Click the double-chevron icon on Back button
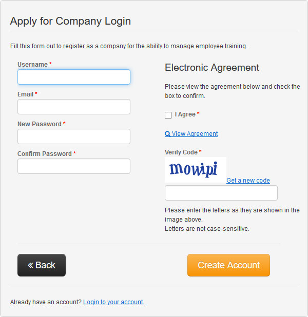Image resolution: width=308 pixels, height=317 pixels. coord(30,265)
